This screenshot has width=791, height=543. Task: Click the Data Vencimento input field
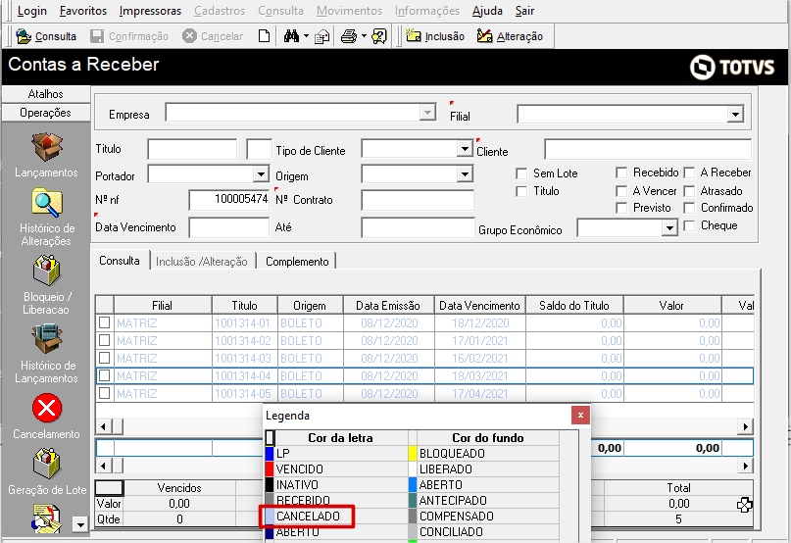(x=229, y=227)
